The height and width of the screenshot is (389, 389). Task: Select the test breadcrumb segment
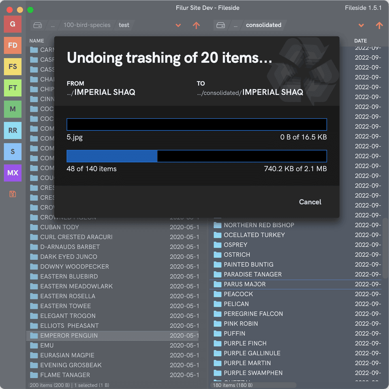[124, 25]
